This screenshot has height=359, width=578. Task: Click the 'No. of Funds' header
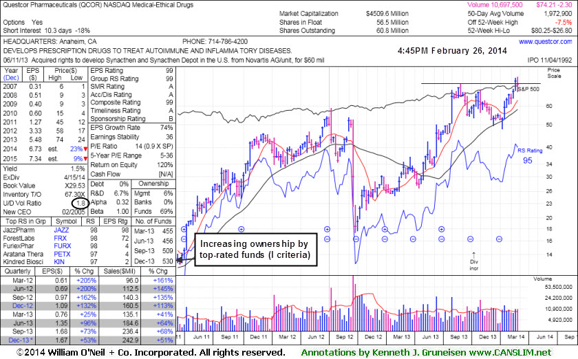(153, 221)
